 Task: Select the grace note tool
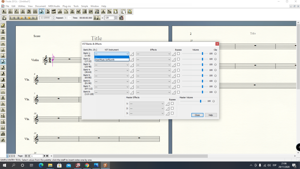[x=3, y=140]
